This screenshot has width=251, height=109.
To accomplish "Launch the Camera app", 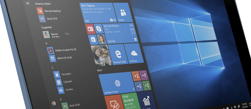I will [65, 90].
